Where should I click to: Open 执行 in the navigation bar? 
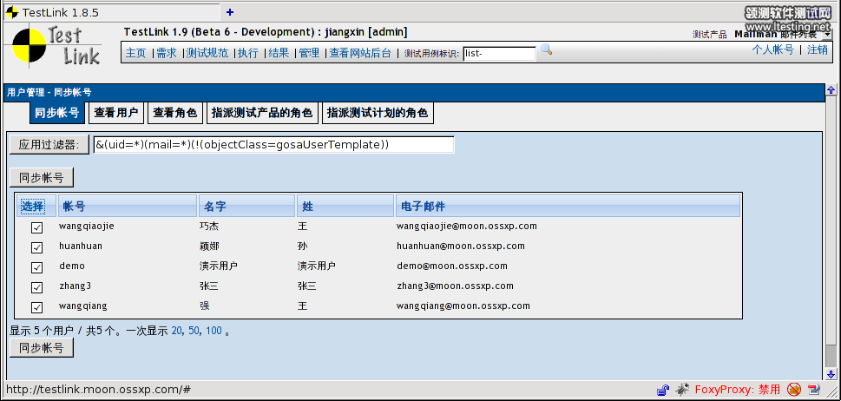point(248,53)
